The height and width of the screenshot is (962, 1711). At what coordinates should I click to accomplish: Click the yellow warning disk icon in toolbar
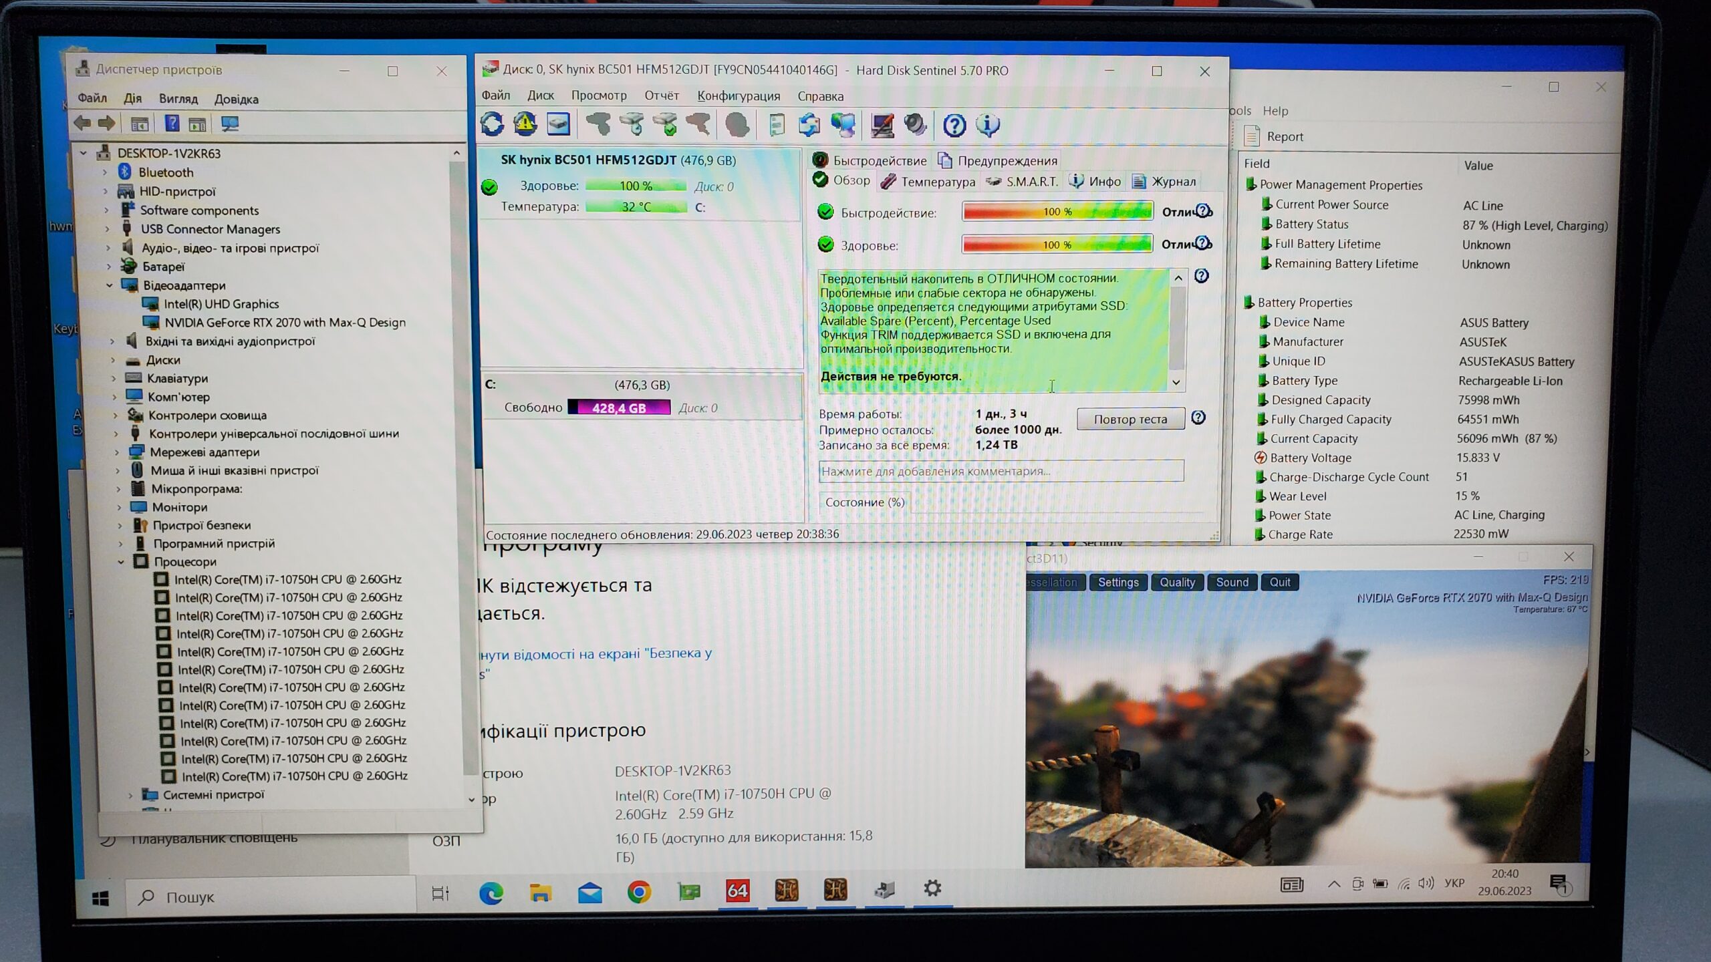pos(525,124)
